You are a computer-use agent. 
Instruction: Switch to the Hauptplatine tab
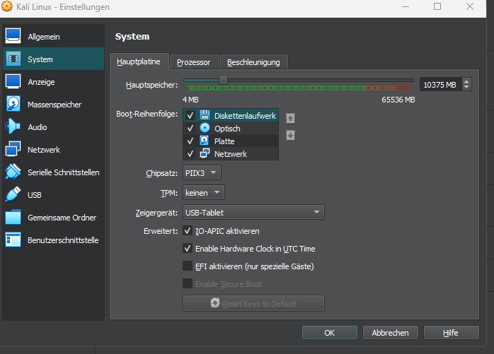click(x=139, y=61)
